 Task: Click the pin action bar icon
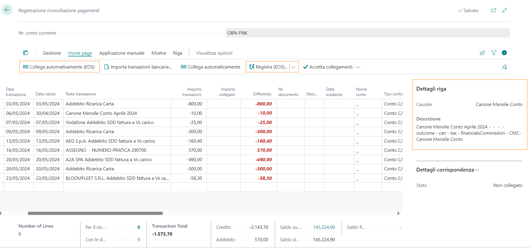click(x=504, y=67)
